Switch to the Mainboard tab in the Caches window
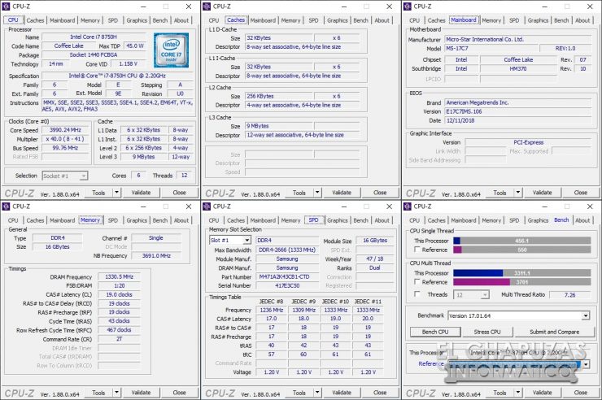Screen dimensions: 602x400 [x=263, y=20]
